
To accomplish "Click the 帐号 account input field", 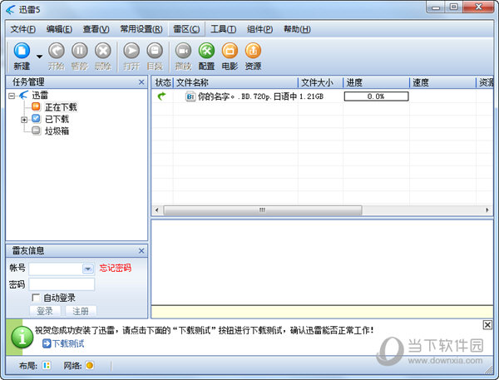I will click(56, 269).
